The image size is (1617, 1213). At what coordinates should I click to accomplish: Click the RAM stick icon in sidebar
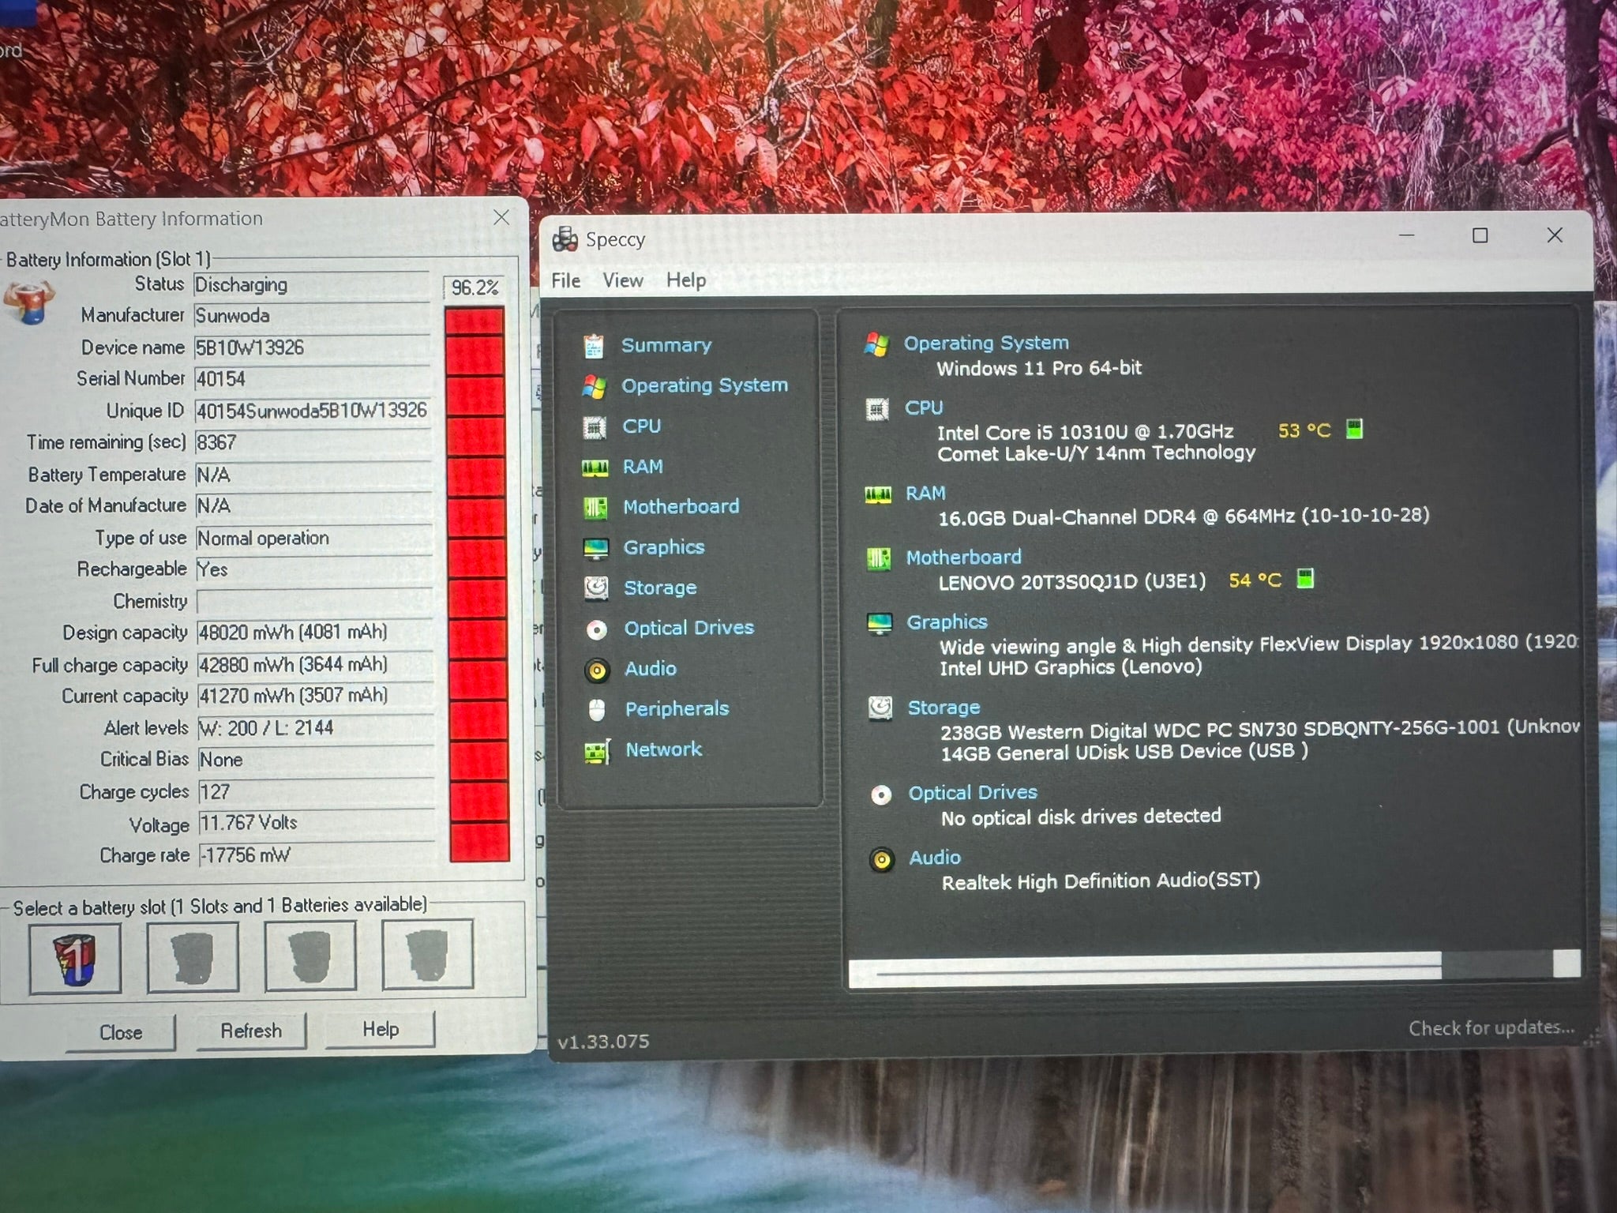[x=595, y=468]
